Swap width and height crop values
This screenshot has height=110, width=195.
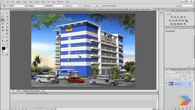click(x=26, y=6)
